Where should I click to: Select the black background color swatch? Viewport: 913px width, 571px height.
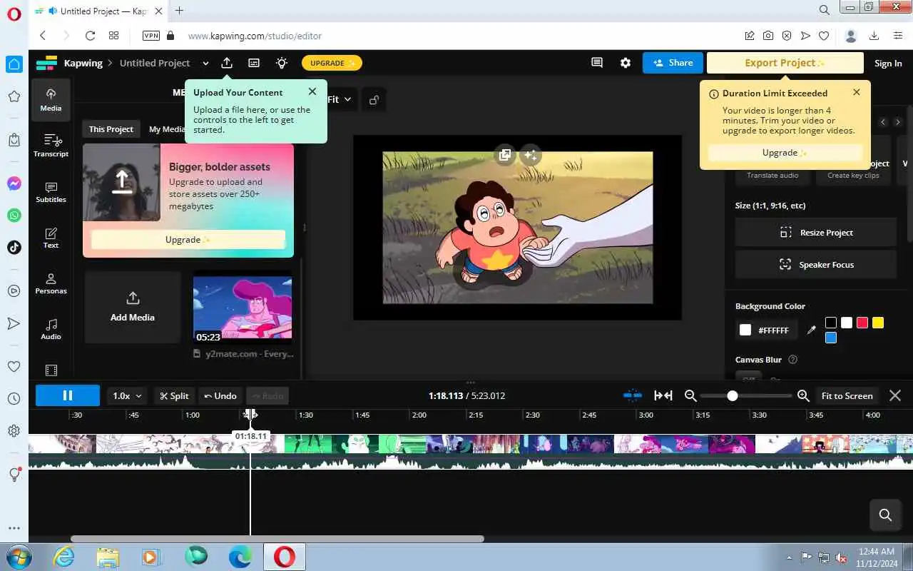click(831, 323)
